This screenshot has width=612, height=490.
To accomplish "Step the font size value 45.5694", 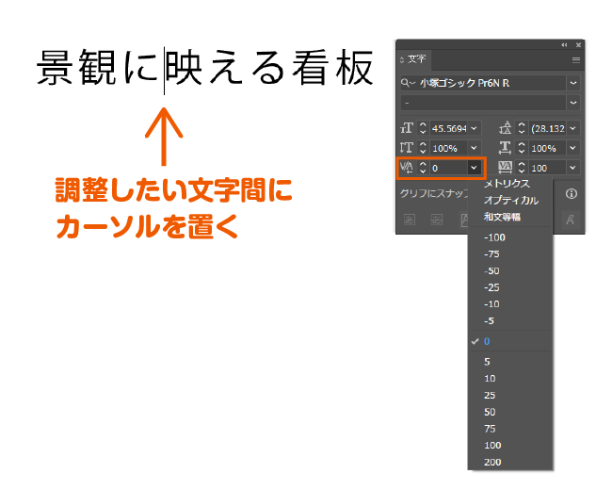I will [x=423, y=128].
